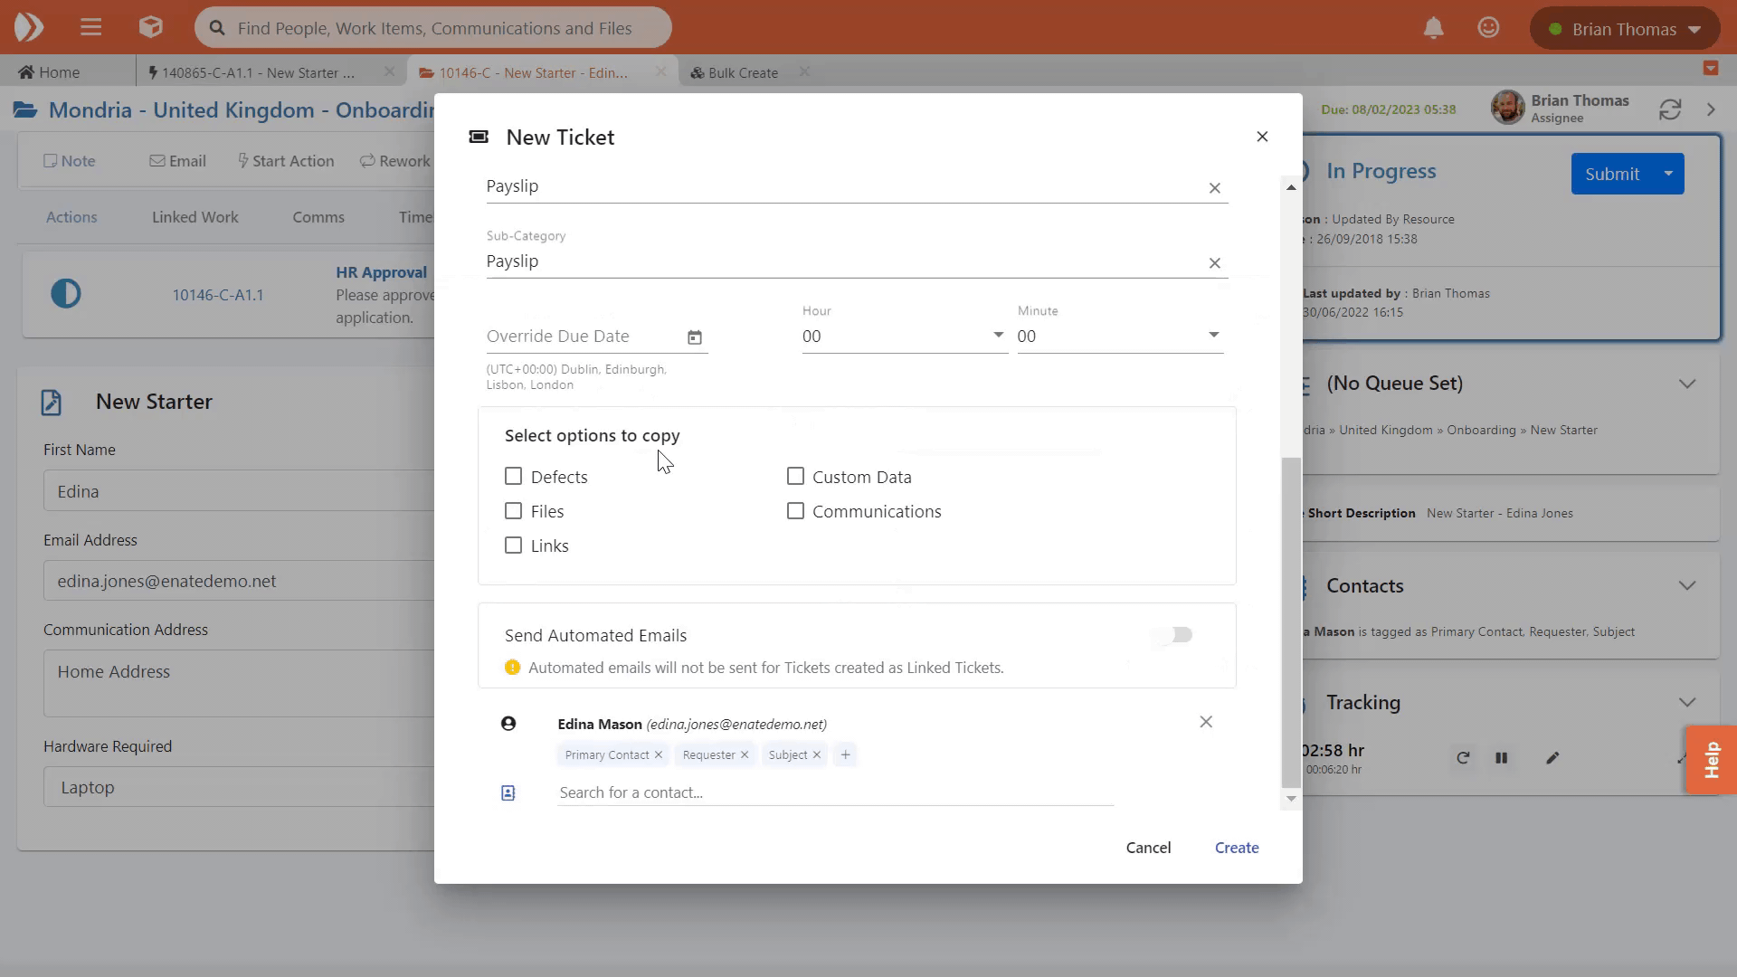Screen dimensions: 1737x977
Task: Open the Minute dropdown
Action: pos(1120,336)
